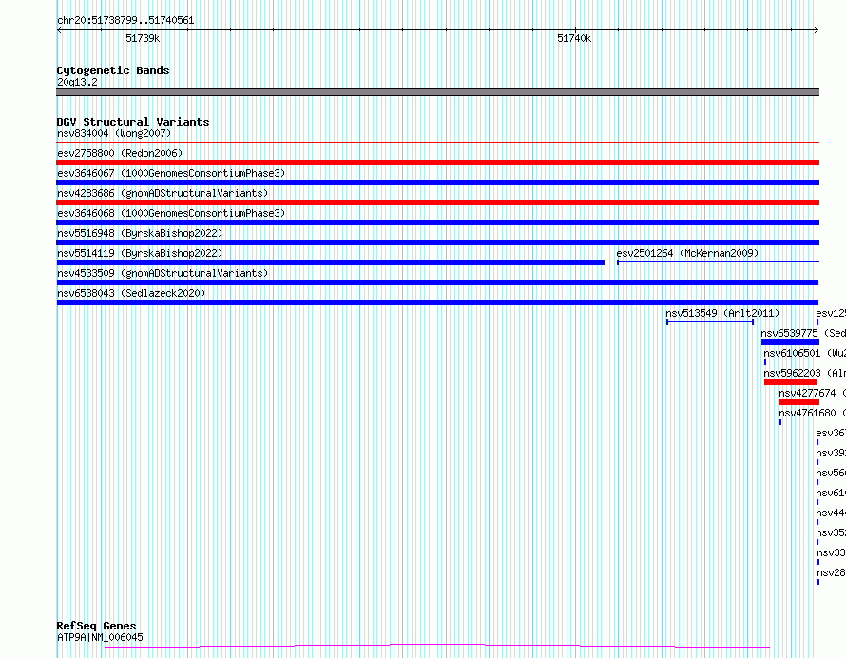Click the short red bar under nsv4277674
This screenshot has width=846, height=658.
point(799,402)
